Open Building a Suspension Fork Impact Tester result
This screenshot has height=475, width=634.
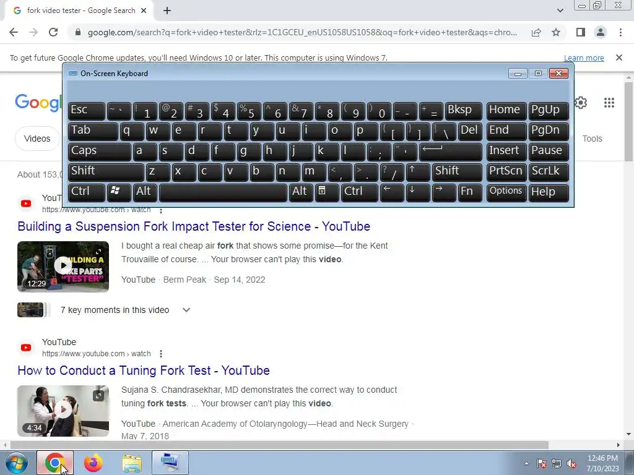[x=194, y=226]
